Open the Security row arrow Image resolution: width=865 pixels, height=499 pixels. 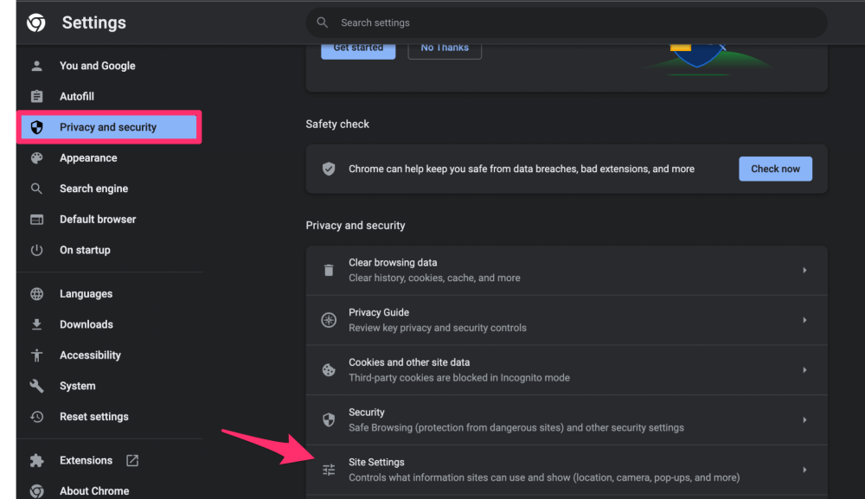pyautogui.click(x=804, y=420)
